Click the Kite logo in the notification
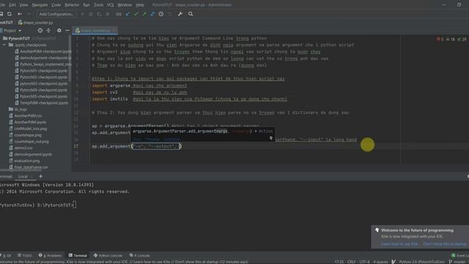This screenshot has height=264, width=469. (377, 230)
